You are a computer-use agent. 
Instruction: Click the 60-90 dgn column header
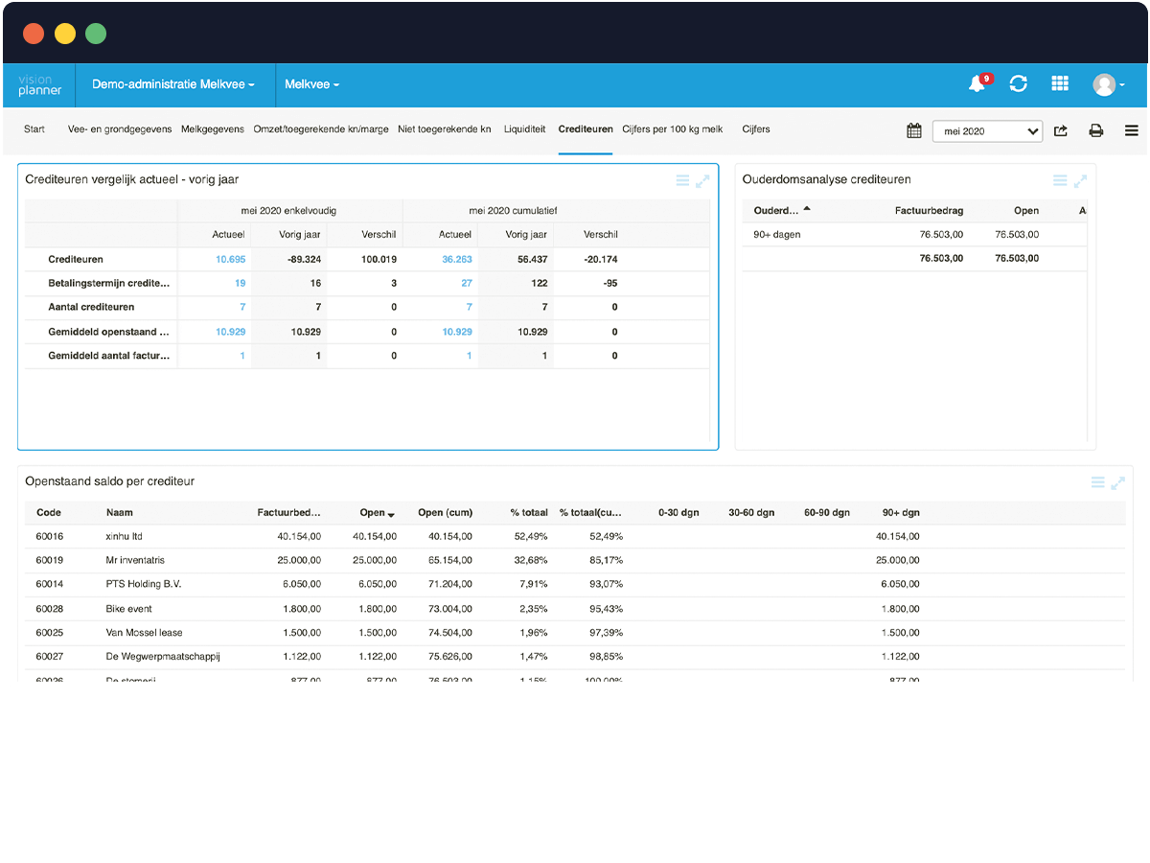827,513
